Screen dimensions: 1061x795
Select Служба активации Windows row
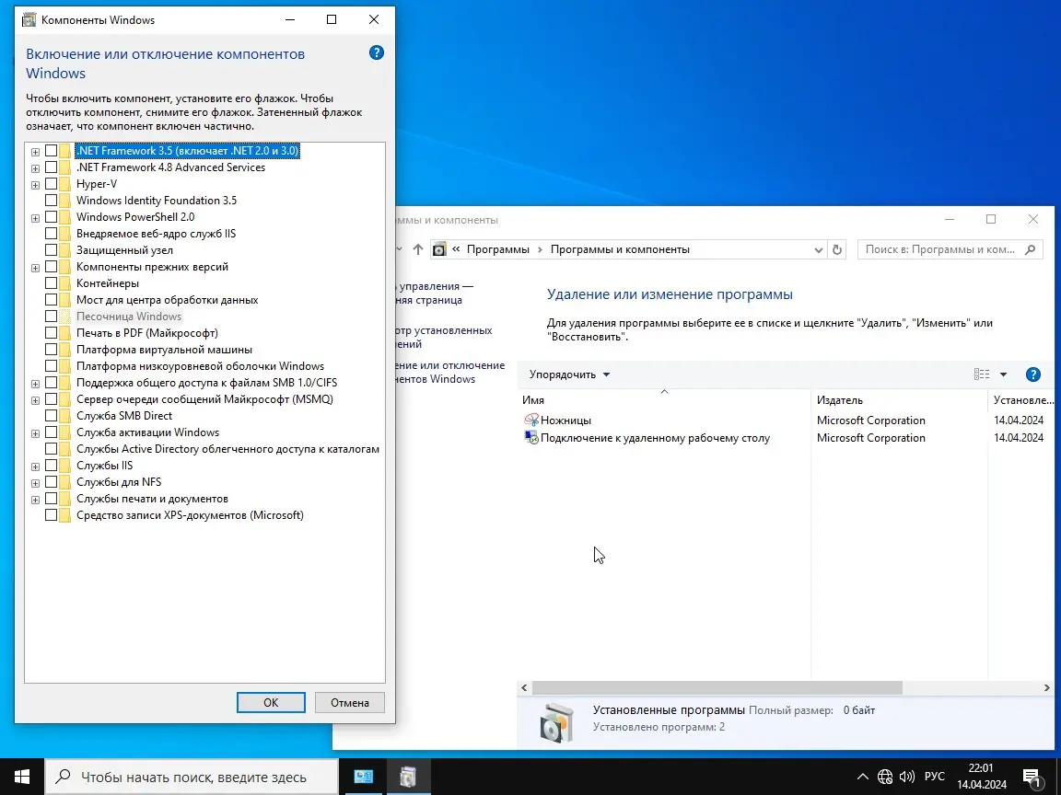coord(147,432)
